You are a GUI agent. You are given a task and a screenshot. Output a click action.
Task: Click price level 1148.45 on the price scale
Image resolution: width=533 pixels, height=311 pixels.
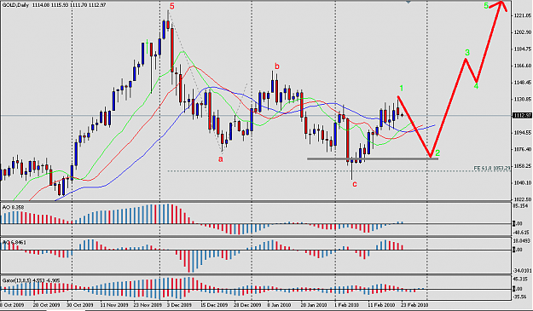[523, 83]
